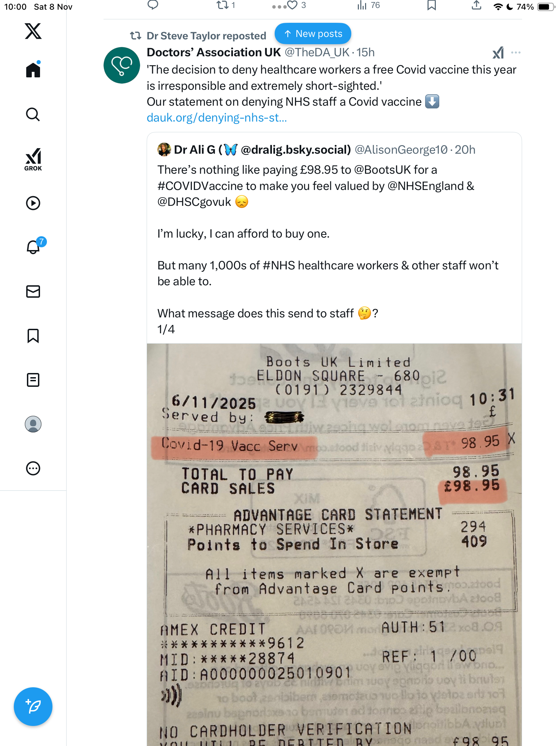Tap the New posts button
Screen dimensions: 559x746
313,34
